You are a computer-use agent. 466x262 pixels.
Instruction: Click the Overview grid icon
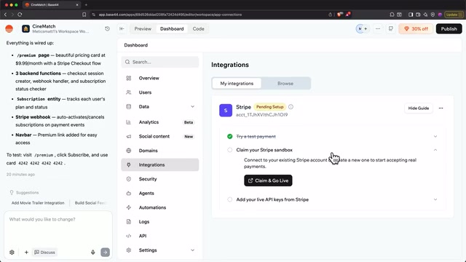click(129, 78)
